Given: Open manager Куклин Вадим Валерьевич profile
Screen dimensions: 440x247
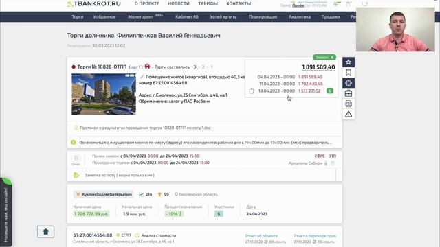Looking at the screenshot, I should (x=104, y=194).
